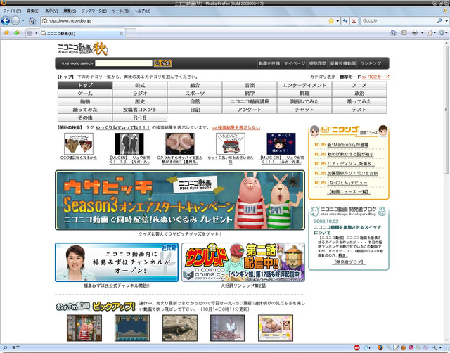
Task: Click the Page icon on the command bar
Action: tap(430, 33)
